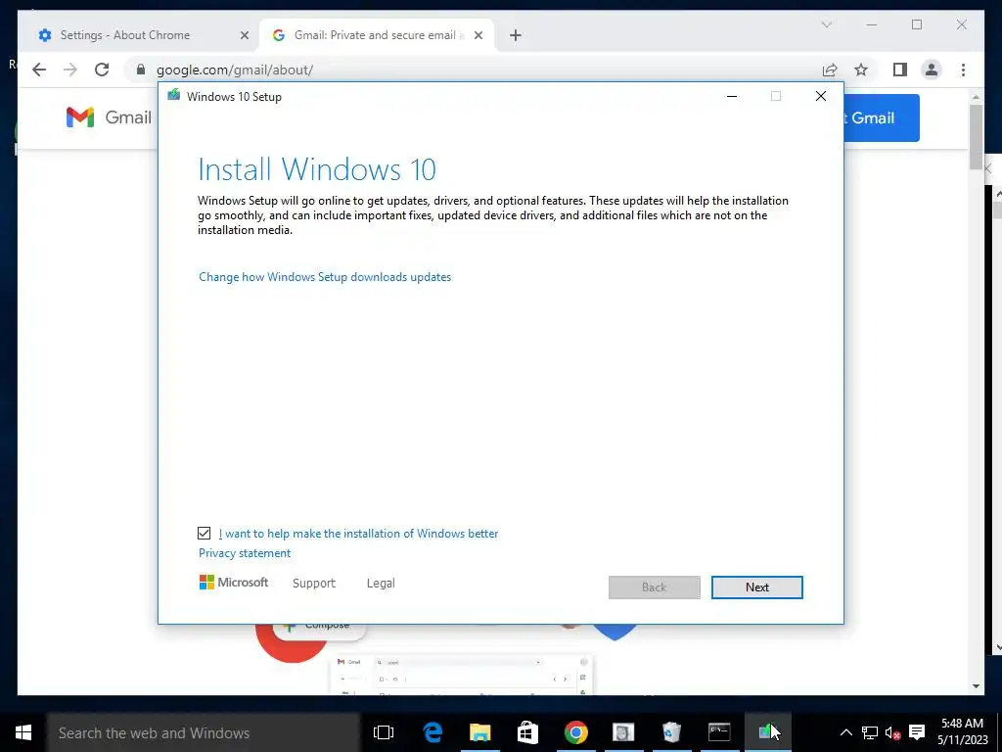Click the taskbar clock and date
Viewport: 1002px width, 752px height.
tap(963, 732)
